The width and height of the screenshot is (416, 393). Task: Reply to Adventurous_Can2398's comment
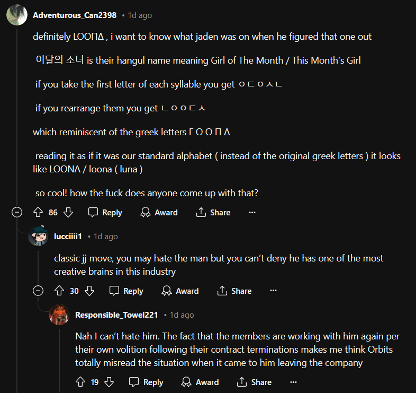click(x=105, y=213)
